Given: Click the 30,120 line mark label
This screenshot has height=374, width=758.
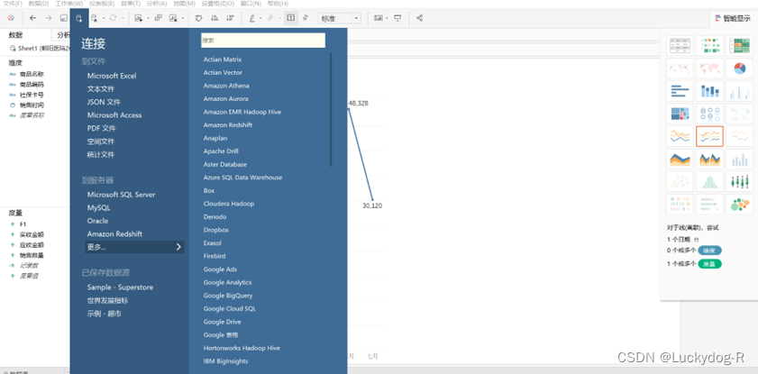Looking at the screenshot, I should (x=372, y=205).
